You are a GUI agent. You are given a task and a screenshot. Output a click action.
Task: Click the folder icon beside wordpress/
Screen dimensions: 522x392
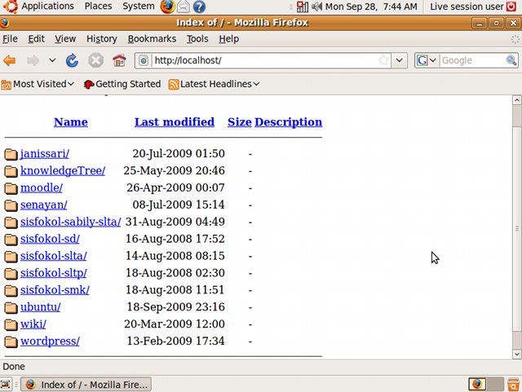coord(11,341)
